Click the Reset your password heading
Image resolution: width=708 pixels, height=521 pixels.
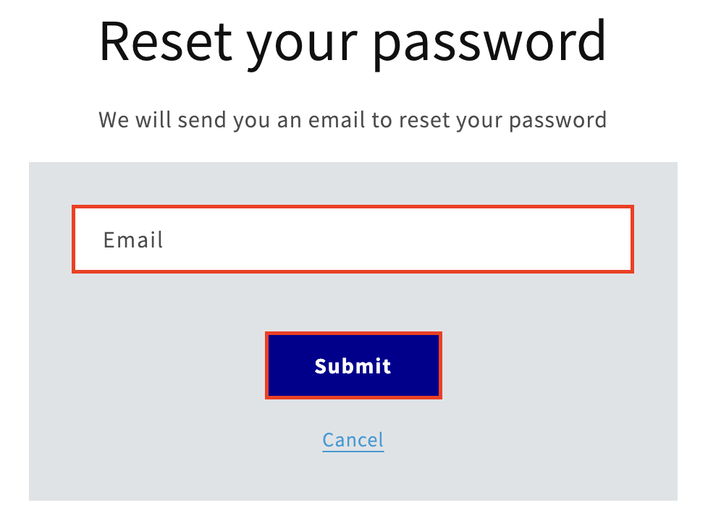(x=353, y=41)
